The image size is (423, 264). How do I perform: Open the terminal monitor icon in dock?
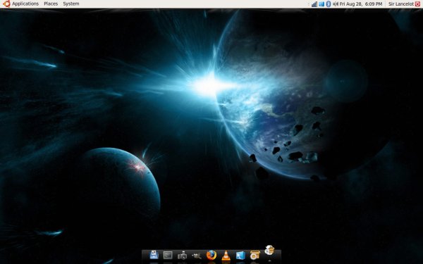[x=168, y=255]
